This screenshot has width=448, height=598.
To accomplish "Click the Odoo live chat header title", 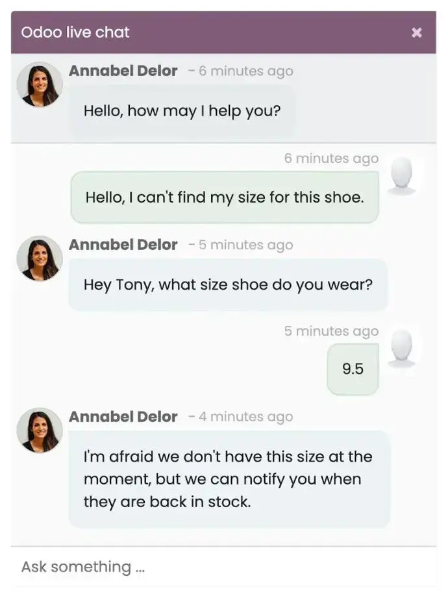I will point(75,32).
